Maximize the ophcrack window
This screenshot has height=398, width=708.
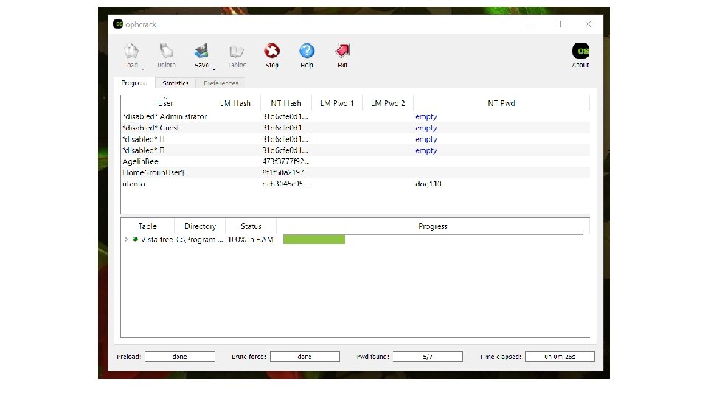[x=558, y=24]
